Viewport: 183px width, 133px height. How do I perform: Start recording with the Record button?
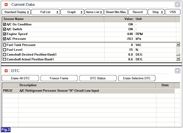(138, 12)
